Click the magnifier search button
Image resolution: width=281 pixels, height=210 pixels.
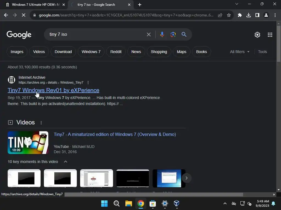pos(184,34)
